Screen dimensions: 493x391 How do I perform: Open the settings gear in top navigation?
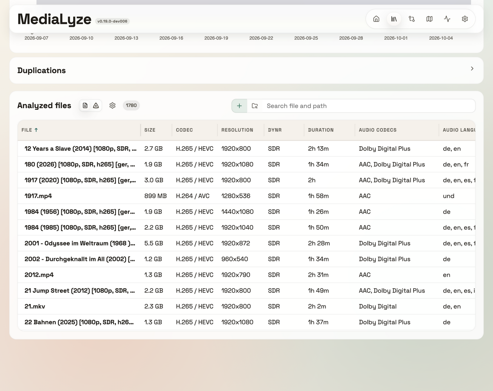(465, 19)
